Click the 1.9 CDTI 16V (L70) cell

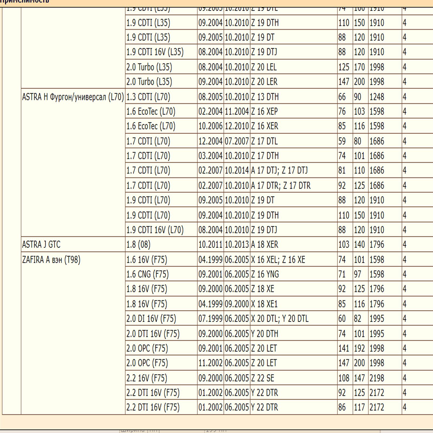coord(155,230)
